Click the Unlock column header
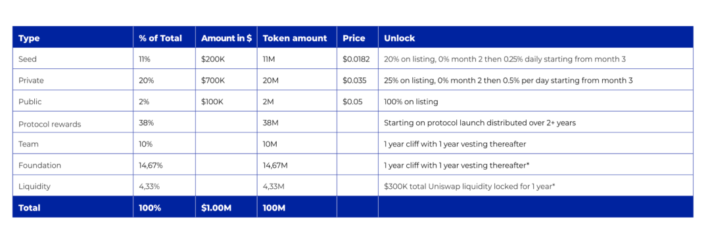Screen dimensions: 710x240 coord(400,39)
